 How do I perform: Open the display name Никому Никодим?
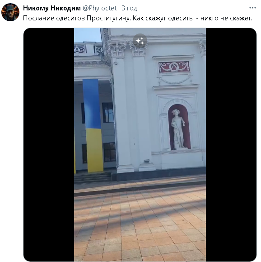tap(52, 8)
